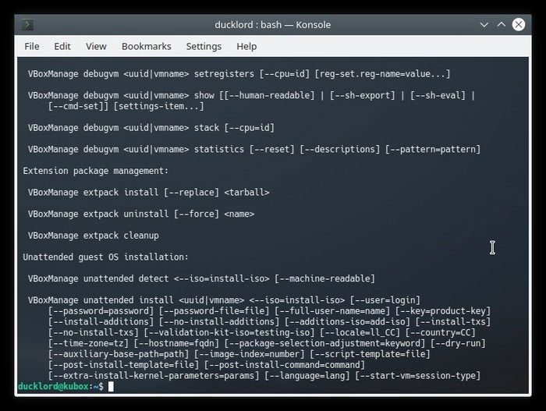Open the Edit menu
This screenshot has width=546, height=411.
click(62, 46)
